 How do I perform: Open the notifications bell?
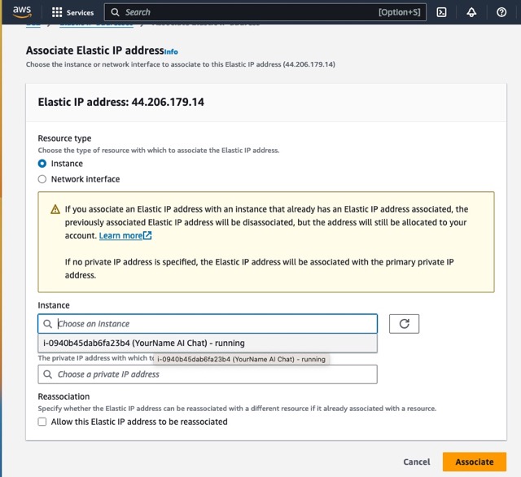pyautogui.click(x=471, y=12)
